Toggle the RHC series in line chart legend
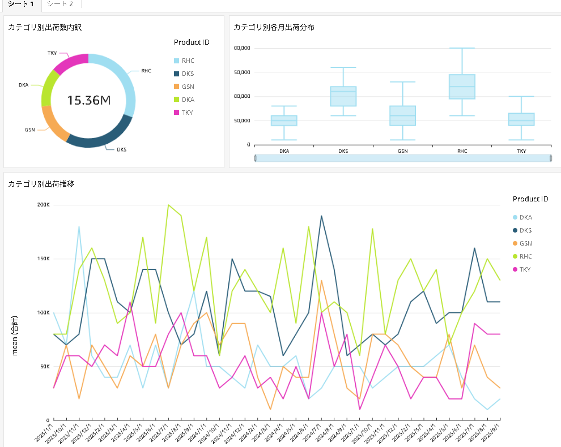This screenshot has width=561, height=447. [525, 256]
